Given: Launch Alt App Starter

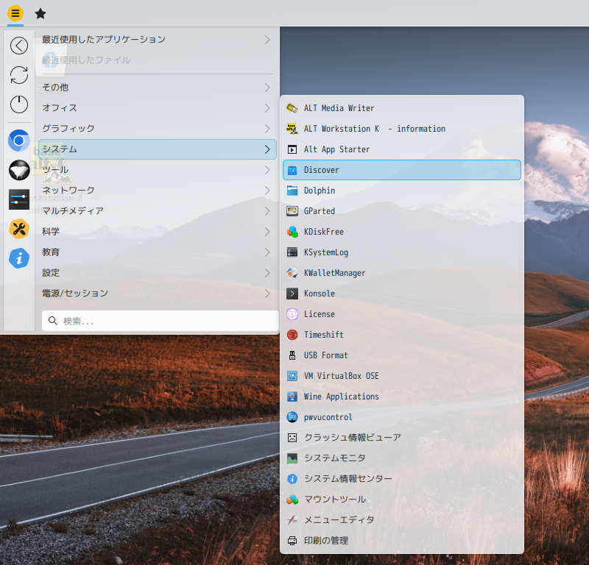Looking at the screenshot, I should point(402,149).
